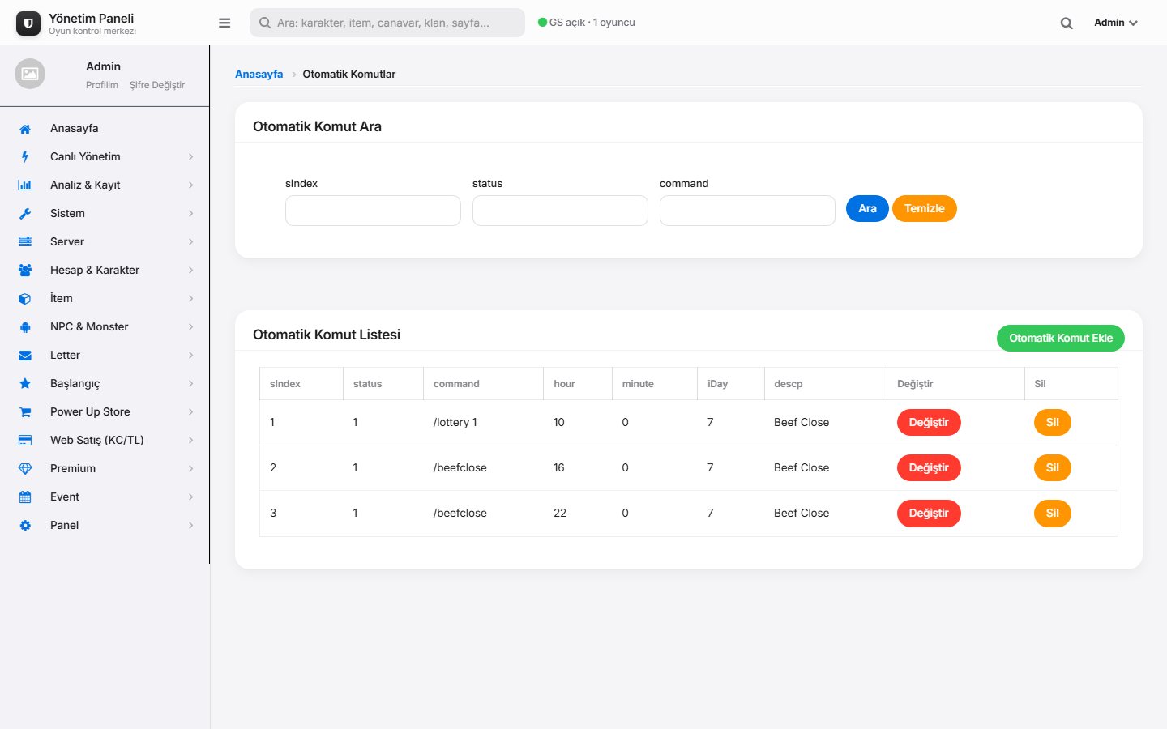Click the Server stack icon
Screen dimensions: 1167x729
25,242
